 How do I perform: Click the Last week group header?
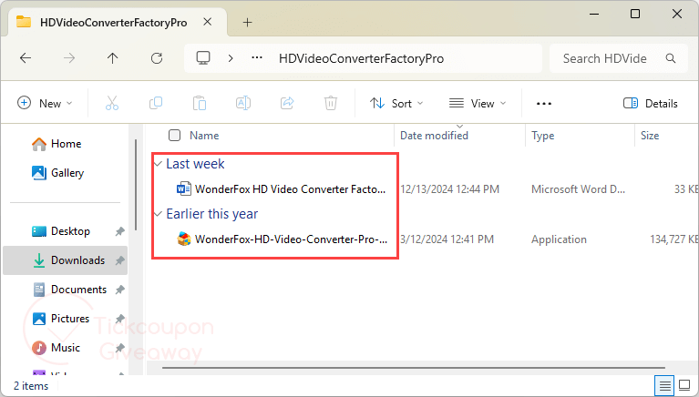point(195,164)
